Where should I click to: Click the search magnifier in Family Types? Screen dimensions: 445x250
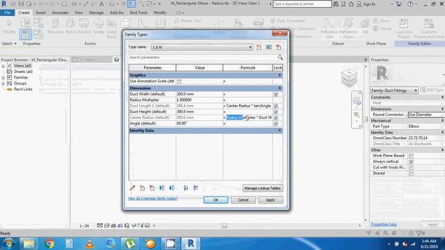click(280, 58)
